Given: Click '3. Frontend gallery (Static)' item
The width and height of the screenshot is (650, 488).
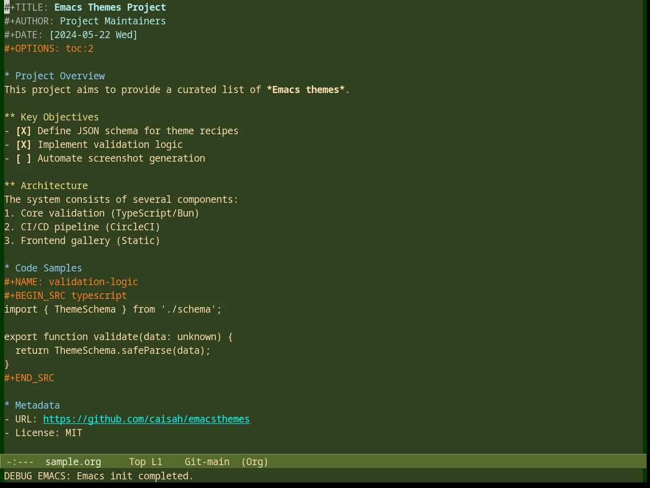Looking at the screenshot, I should tap(82, 241).
